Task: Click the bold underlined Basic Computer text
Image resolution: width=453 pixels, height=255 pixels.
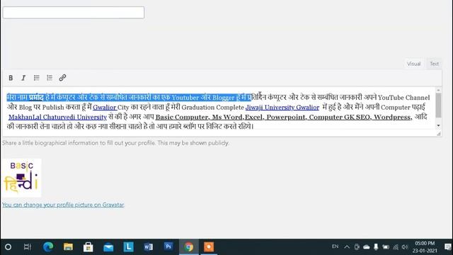Action: pos(181,117)
